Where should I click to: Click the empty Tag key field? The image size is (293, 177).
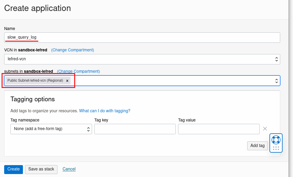coord(135,129)
